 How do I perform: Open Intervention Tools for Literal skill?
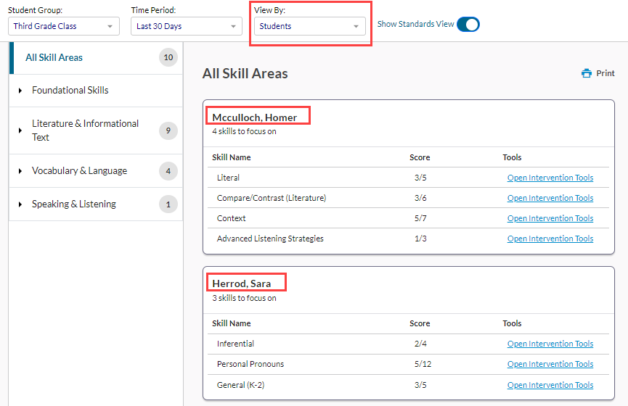point(550,178)
